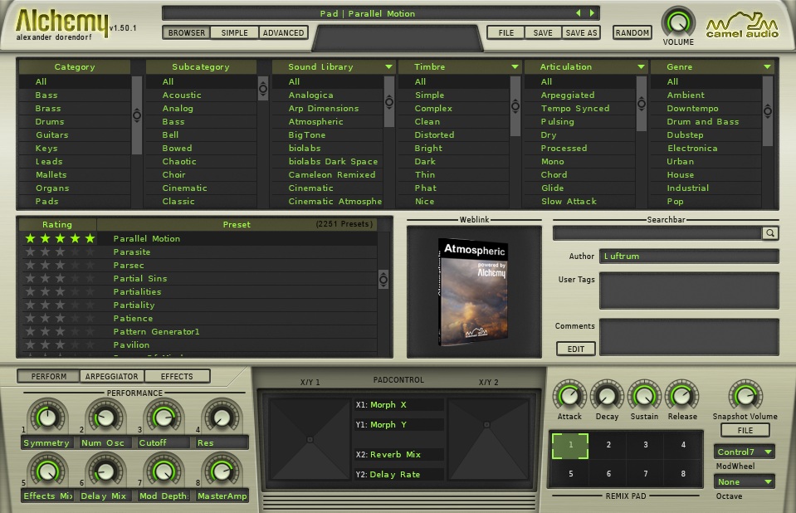This screenshot has width=796, height=513.
Task: Click the Decay knob
Action: [607, 395]
